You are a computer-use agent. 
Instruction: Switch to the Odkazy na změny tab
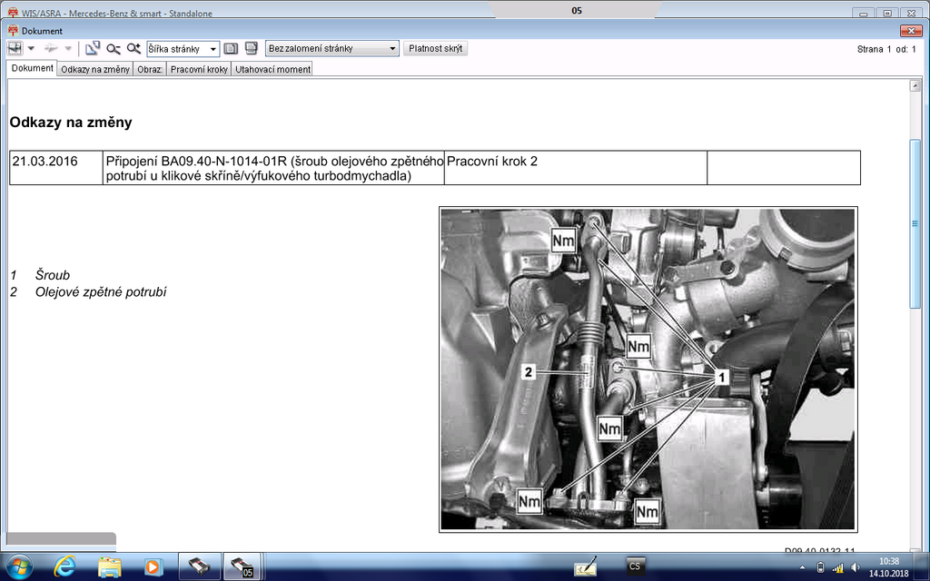click(94, 69)
